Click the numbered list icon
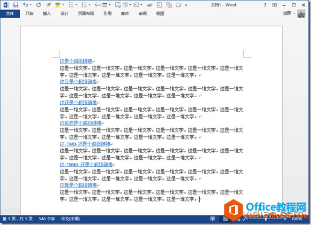 84,5
